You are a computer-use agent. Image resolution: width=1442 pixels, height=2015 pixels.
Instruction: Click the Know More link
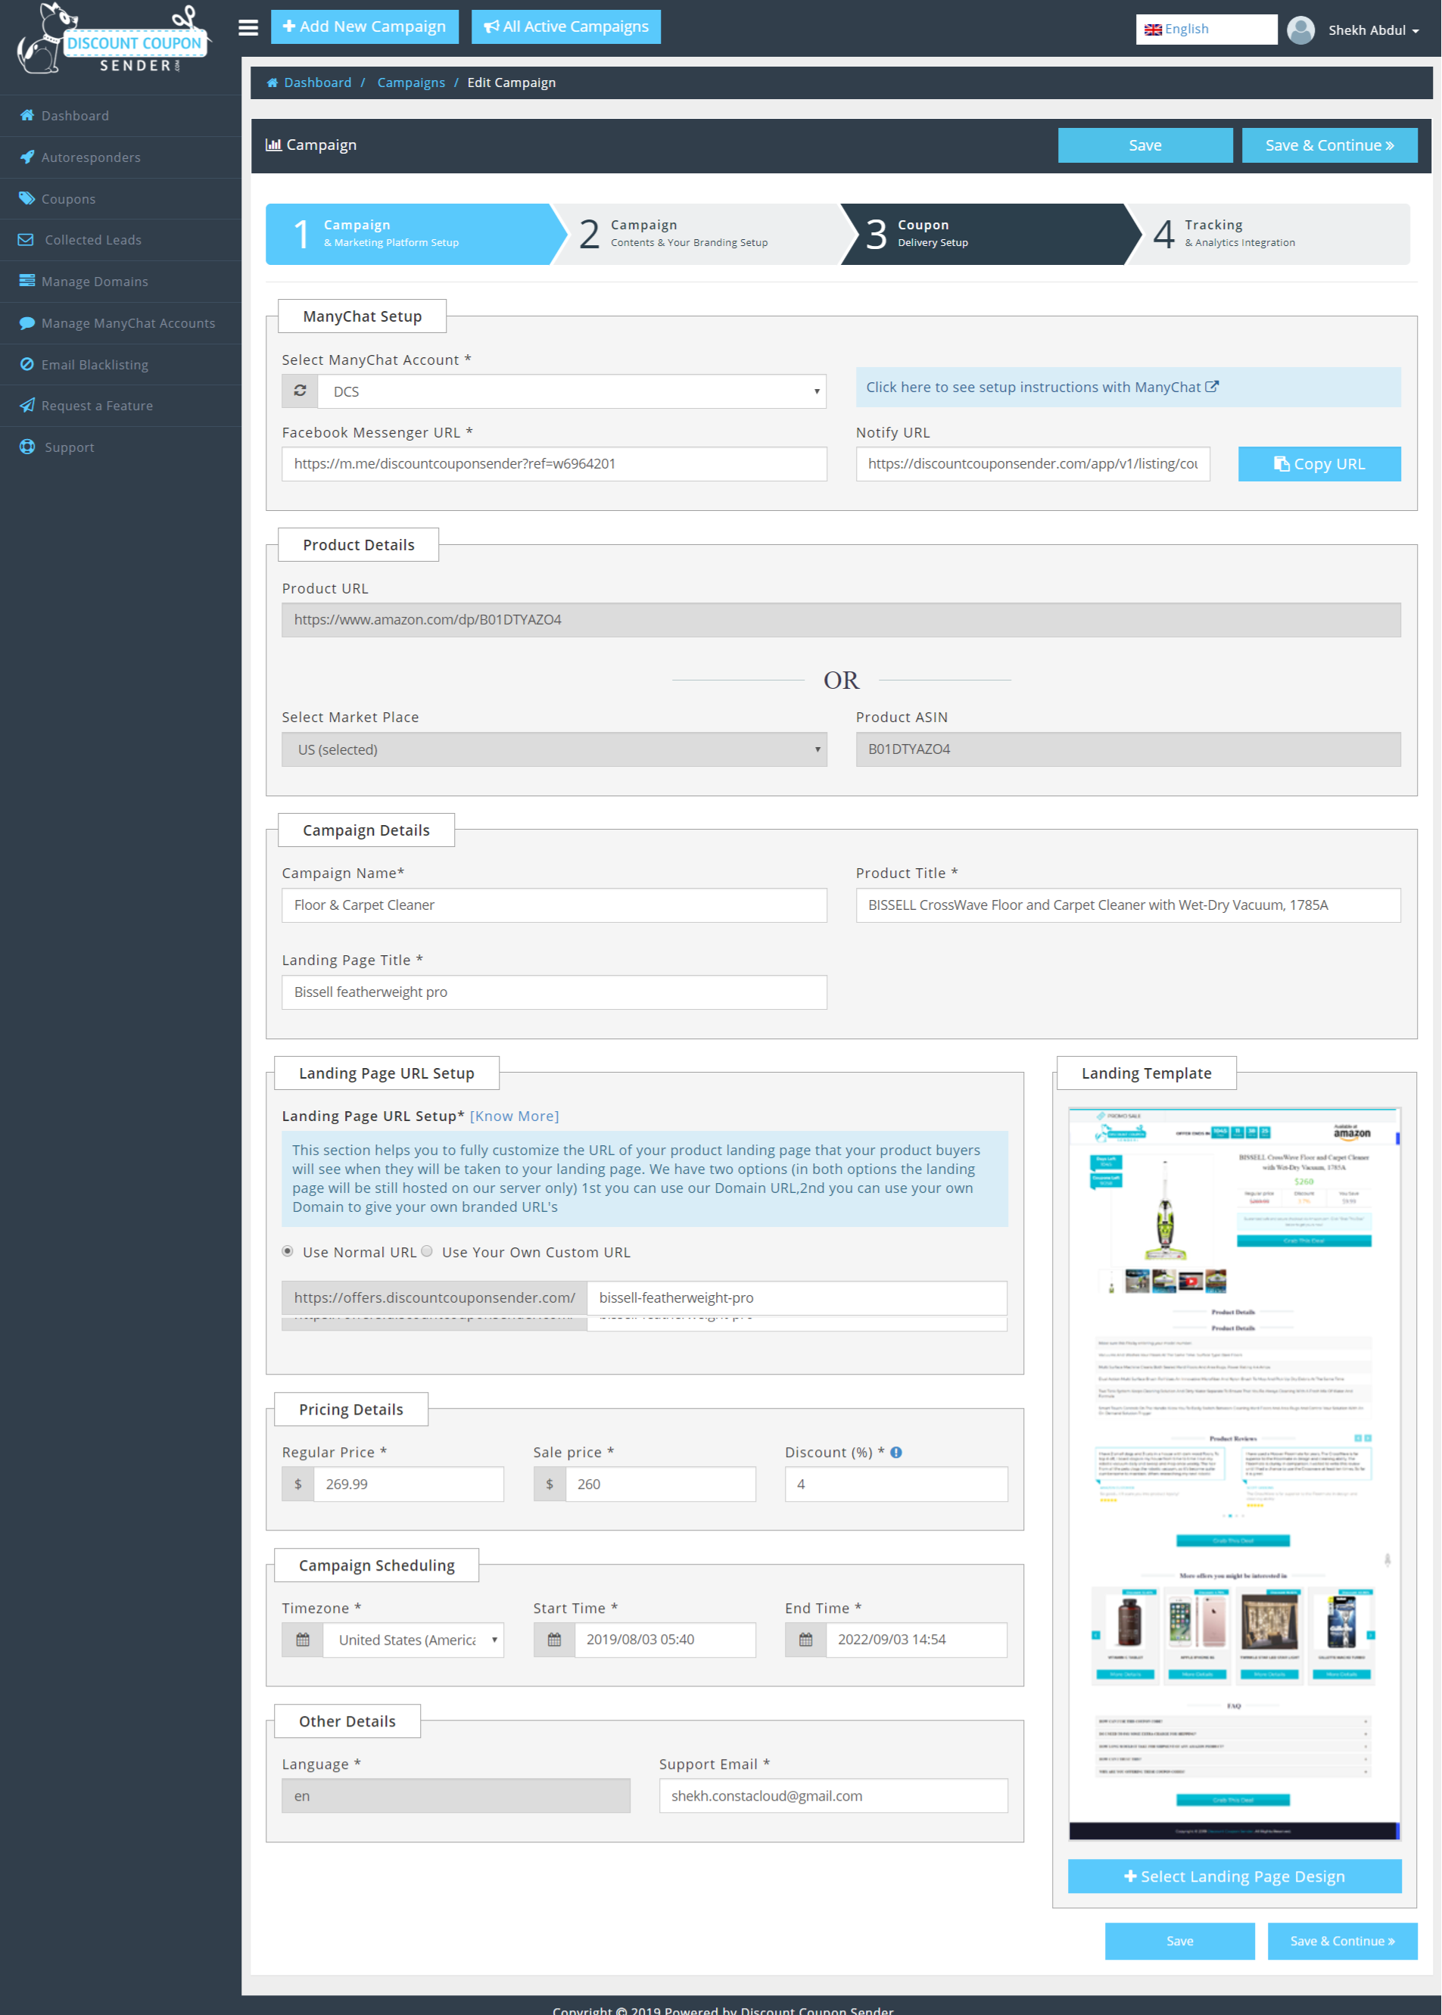[514, 1116]
